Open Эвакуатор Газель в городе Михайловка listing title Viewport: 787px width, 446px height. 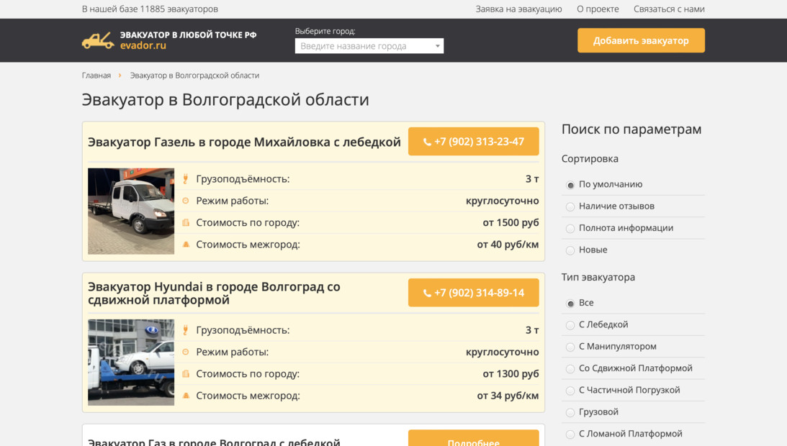[244, 142]
